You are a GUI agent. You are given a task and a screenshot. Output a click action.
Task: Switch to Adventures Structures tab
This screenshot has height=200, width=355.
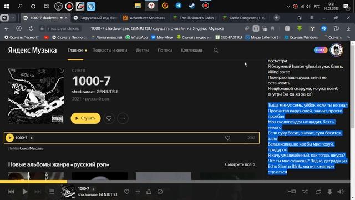pos(145,18)
